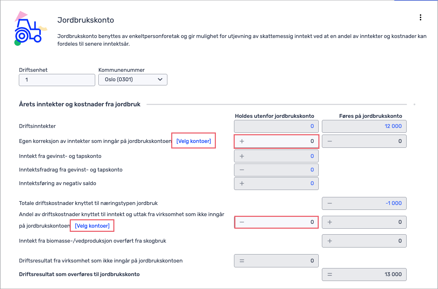The image size is (438, 289).
Task: Click Driftsinntekter field under Holdes utenfor jordbrukskonto
Action: pos(276,126)
